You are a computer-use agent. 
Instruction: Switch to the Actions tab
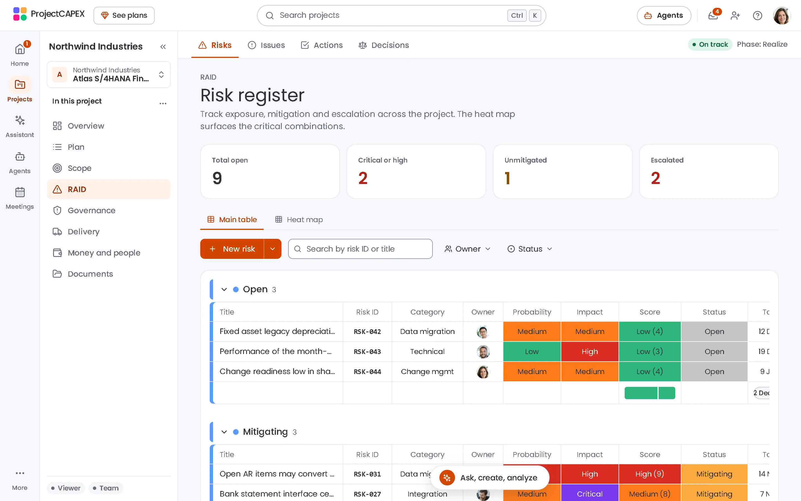pyautogui.click(x=322, y=45)
